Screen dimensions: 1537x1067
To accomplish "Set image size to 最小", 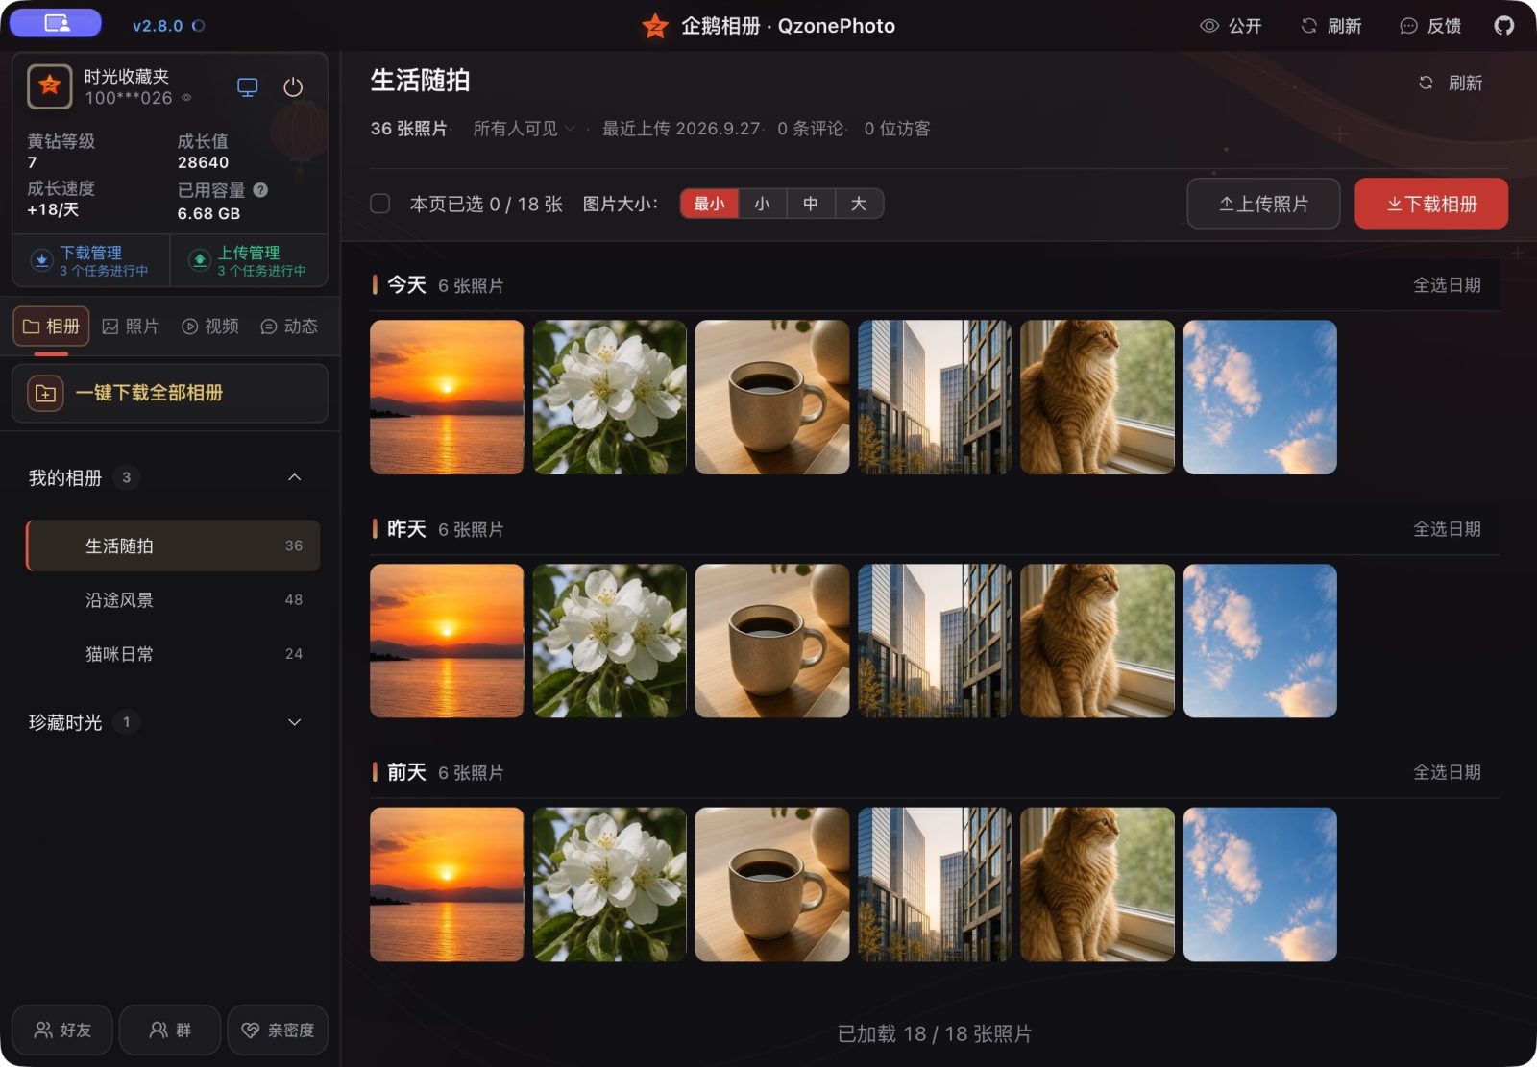I will coord(710,204).
